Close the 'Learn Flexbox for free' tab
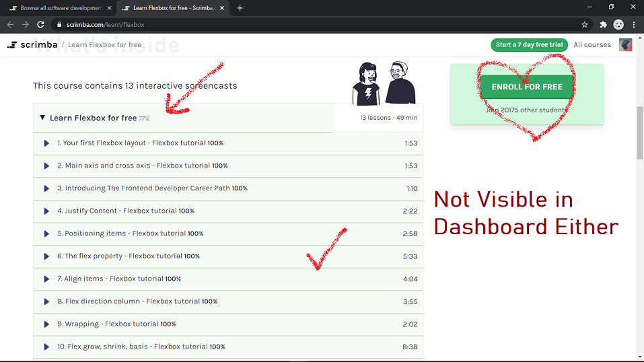The width and height of the screenshot is (644, 362). pyautogui.click(x=222, y=8)
